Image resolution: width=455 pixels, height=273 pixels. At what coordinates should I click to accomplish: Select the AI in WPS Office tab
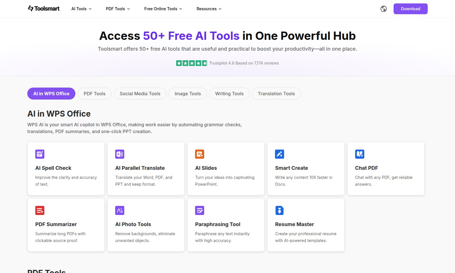pos(51,94)
